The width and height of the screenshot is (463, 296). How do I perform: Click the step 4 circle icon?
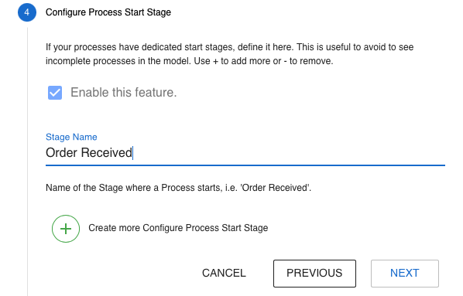point(27,12)
